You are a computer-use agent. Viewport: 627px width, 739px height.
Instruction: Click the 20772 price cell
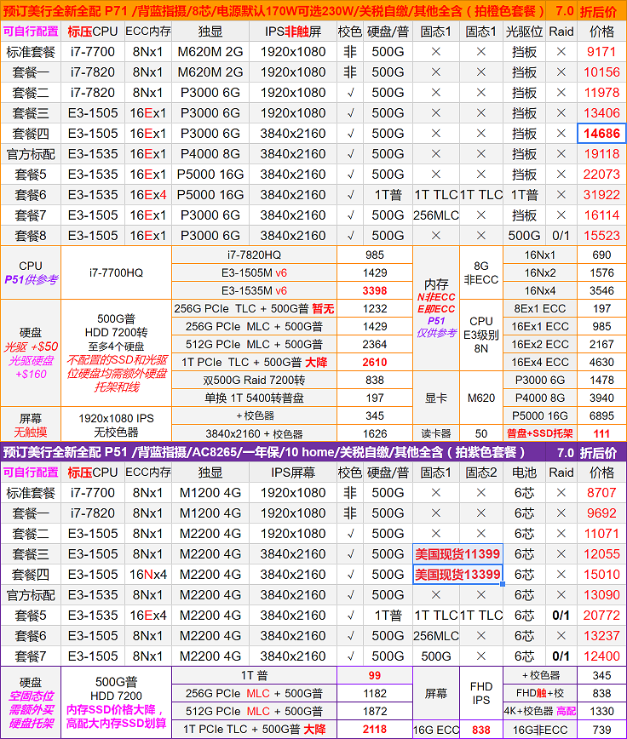click(x=601, y=616)
